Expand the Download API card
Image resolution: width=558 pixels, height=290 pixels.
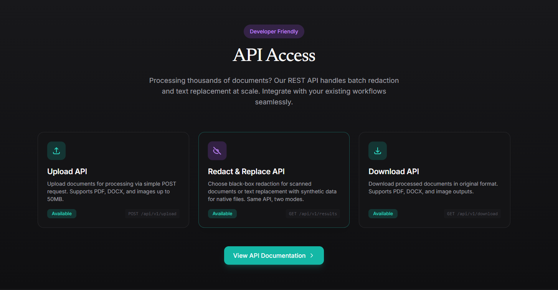coord(434,180)
